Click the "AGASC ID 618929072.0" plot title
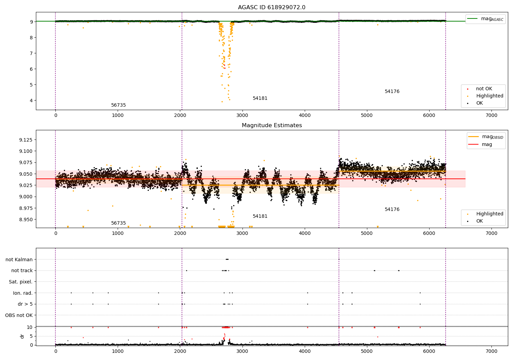 pyautogui.click(x=272, y=8)
